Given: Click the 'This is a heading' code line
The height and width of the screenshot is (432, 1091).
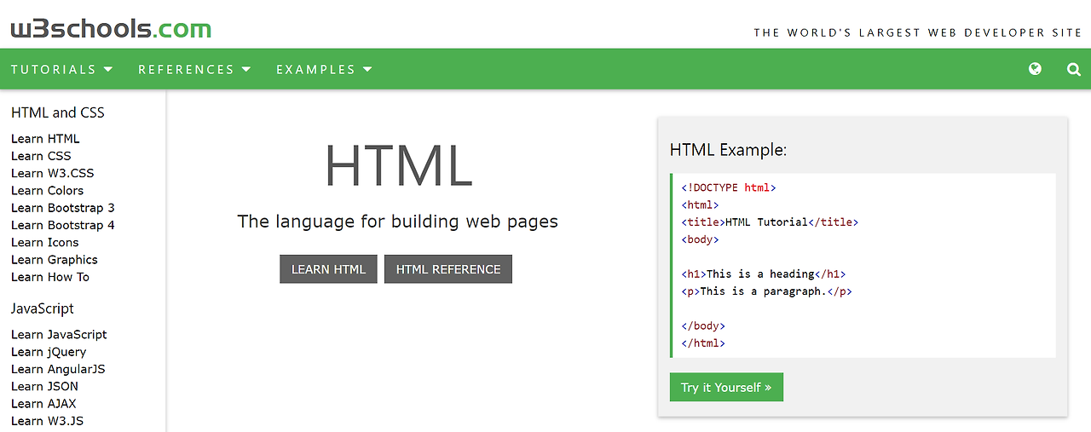Looking at the screenshot, I should click(x=763, y=274).
